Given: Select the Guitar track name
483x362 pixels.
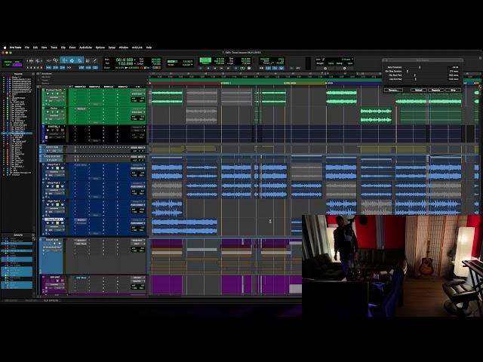Looking at the screenshot, I should tap(54, 109).
